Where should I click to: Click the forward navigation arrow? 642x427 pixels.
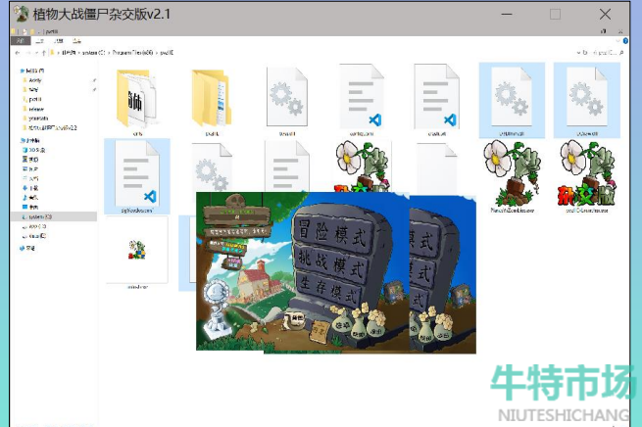[27, 53]
